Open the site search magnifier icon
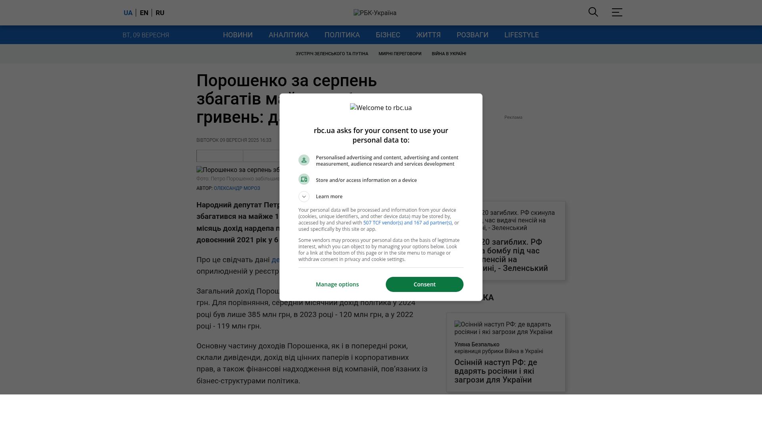Image resolution: width=762 pixels, height=429 pixels. [x=593, y=12]
